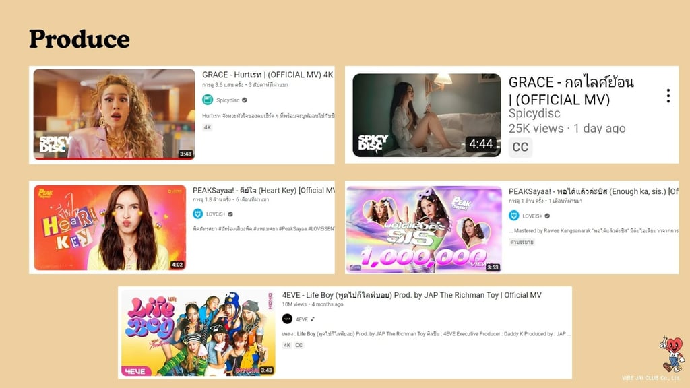
Task: Click the LOVEiS+ avatar under Heart Key video
Action: tap(198, 214)
